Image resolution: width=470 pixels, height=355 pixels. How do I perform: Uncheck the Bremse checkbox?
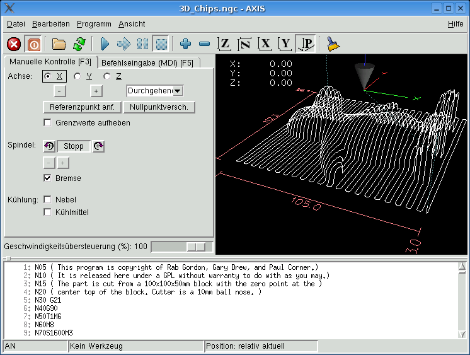pos(47,178)
